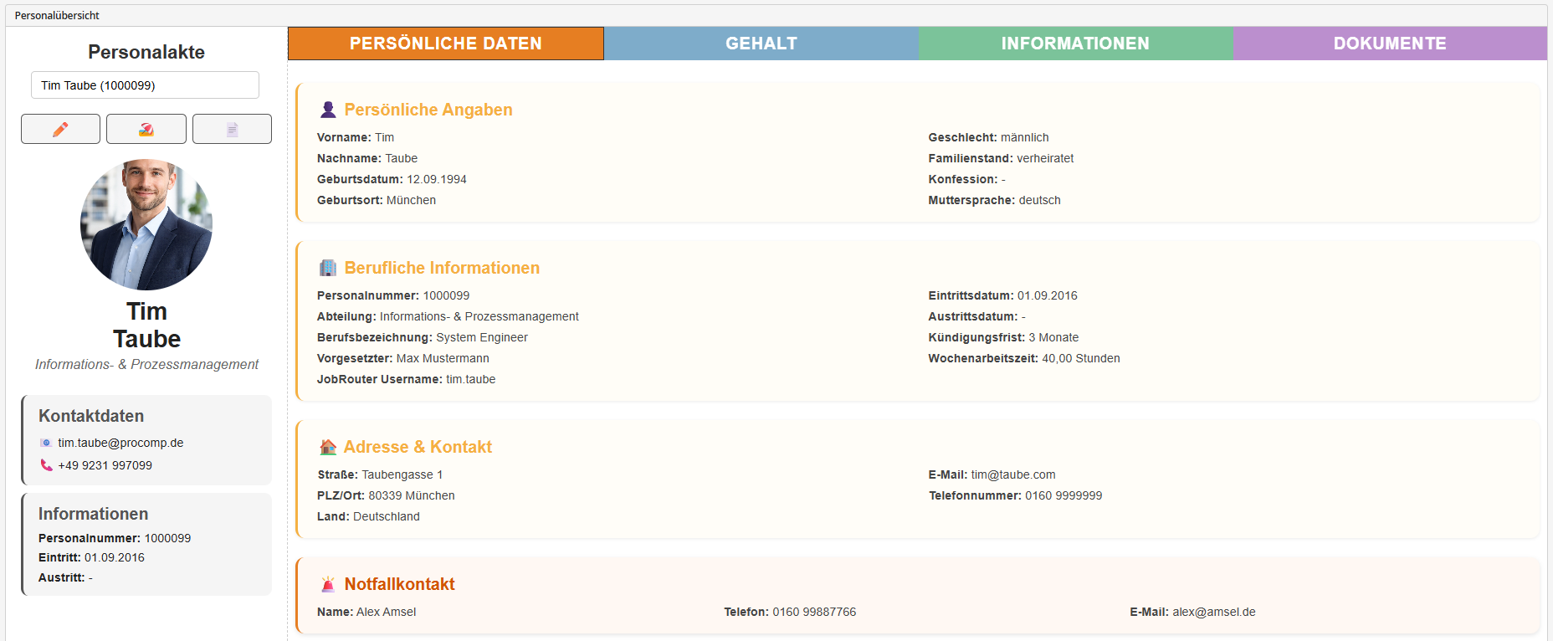Switch to the Gehalt tab
Screen dimensions: 1553x641
(x=761, y=44)
